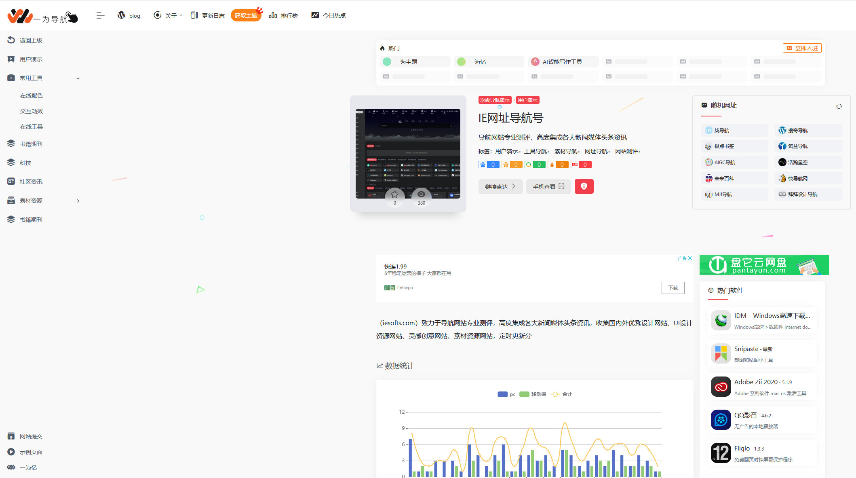This screenshot has height=478, width=856.
Task: Open the QQ影音 player icon
Action: 721,420
